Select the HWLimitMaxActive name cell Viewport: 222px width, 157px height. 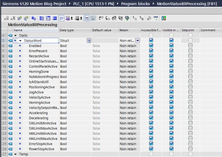click(43, 139)
